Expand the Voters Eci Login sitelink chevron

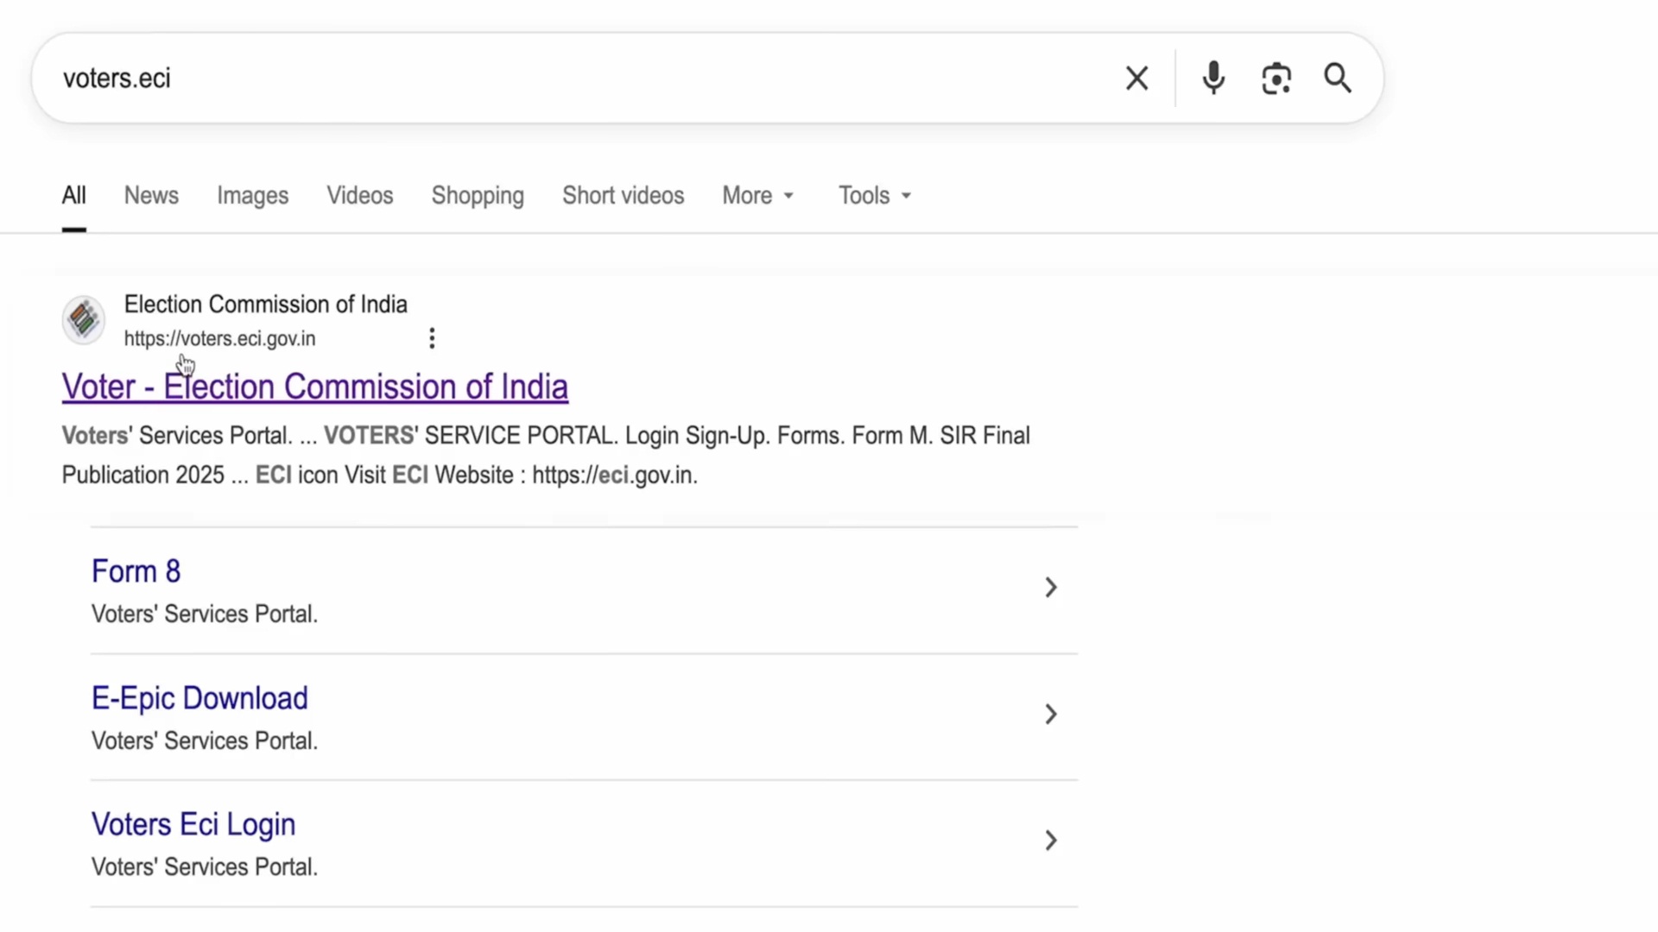click(x=1050, y=841)
